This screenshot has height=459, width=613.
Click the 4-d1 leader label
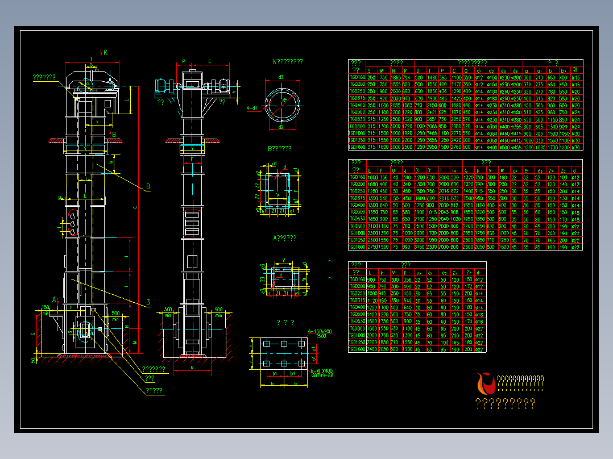point(252,108)
